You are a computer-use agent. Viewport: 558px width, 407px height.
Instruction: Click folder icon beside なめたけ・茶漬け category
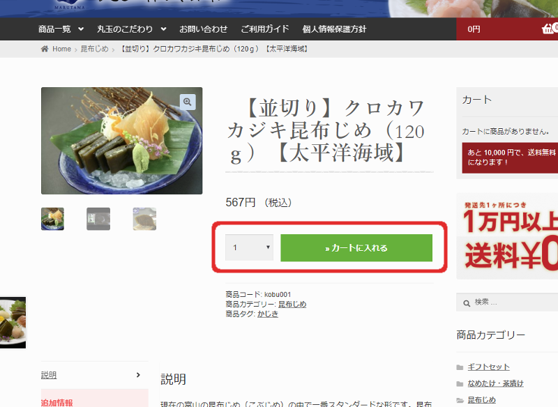tap(460, 384)
